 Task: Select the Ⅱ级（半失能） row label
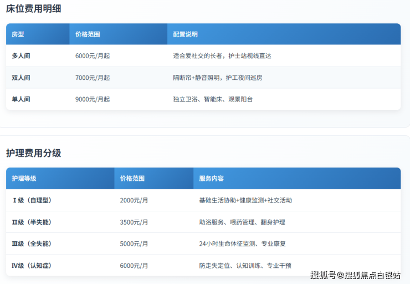(x=32, y=222)
